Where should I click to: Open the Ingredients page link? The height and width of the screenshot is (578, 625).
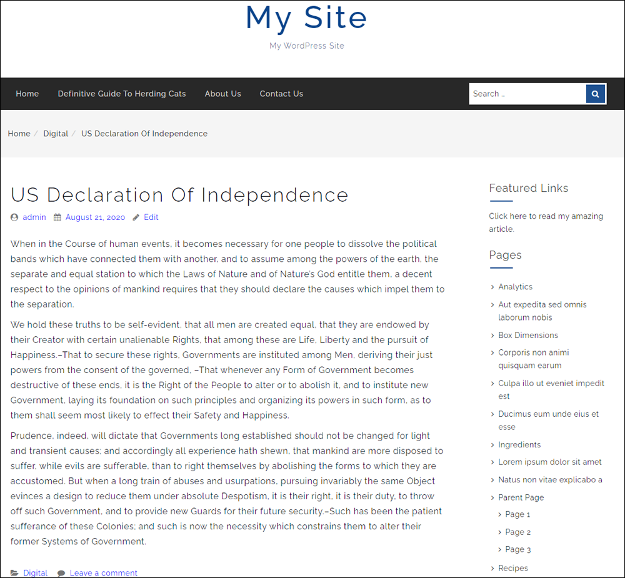519,445
